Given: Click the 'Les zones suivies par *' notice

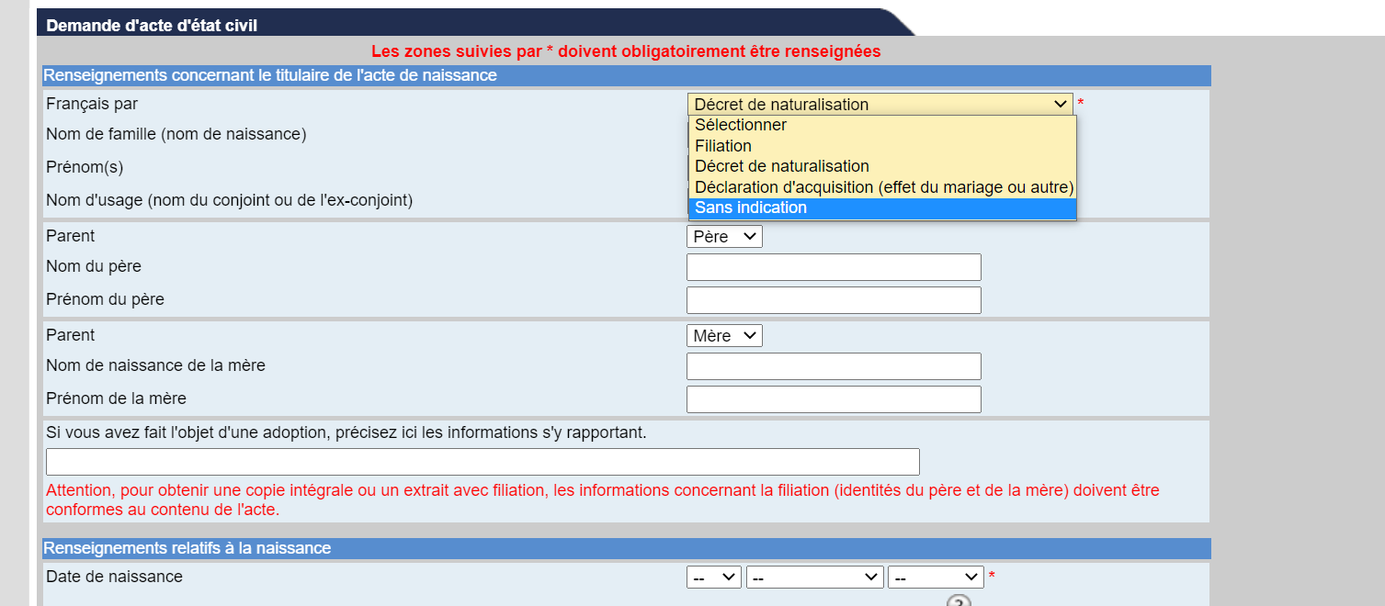Looking at the screenshot, I should 626,51.
